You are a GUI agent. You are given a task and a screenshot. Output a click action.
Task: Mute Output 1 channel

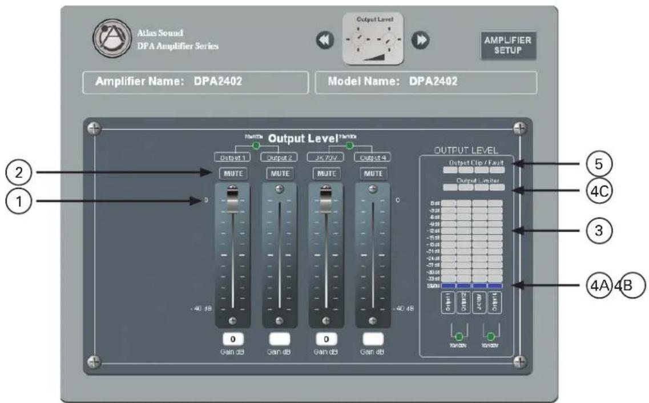[x=233, y=174]
